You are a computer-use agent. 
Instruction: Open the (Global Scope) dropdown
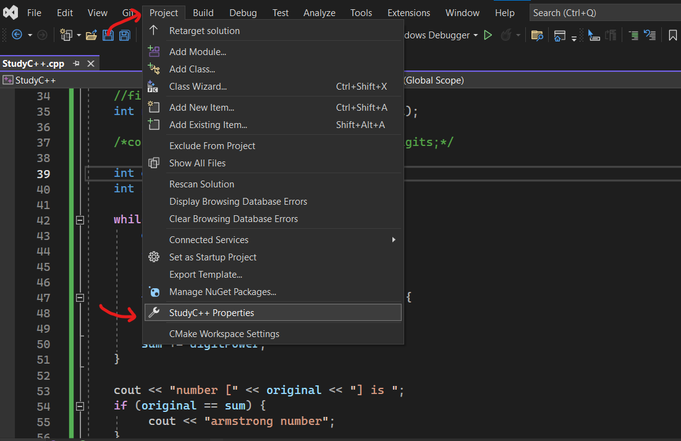pos(541,80)
